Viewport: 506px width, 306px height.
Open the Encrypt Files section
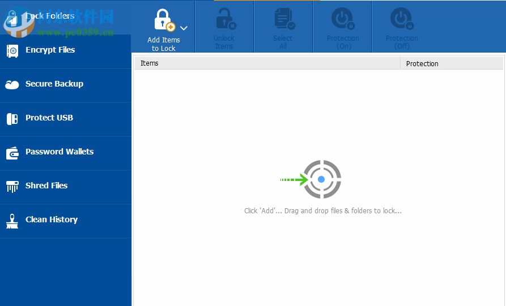(x=66, y=51)
